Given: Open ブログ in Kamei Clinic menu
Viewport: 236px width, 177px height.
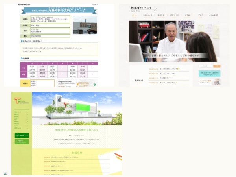Looking at the screenshot, I should [x=201, y=15].
